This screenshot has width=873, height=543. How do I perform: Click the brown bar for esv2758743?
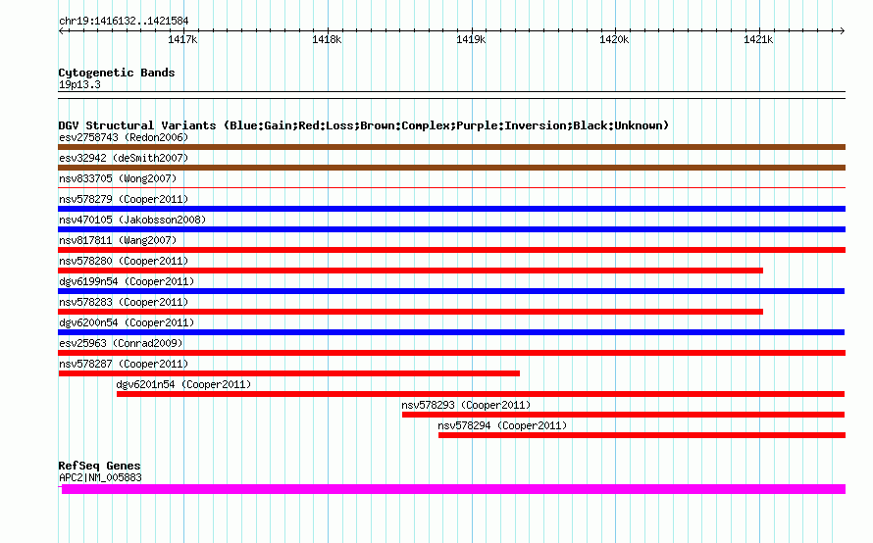tap(451, 147)
